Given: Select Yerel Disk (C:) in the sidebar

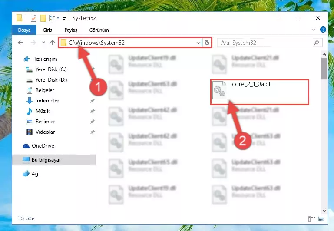Looking at the screenshot, I should pyautogui.click(x=51, y=69).
